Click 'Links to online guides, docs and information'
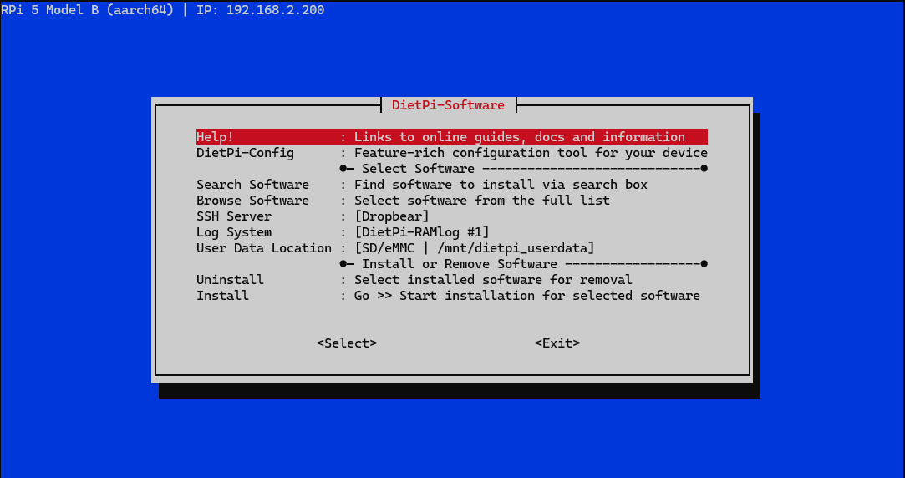Screen dimensions: 905x478 pyautogui.click(x=520, y=137)
